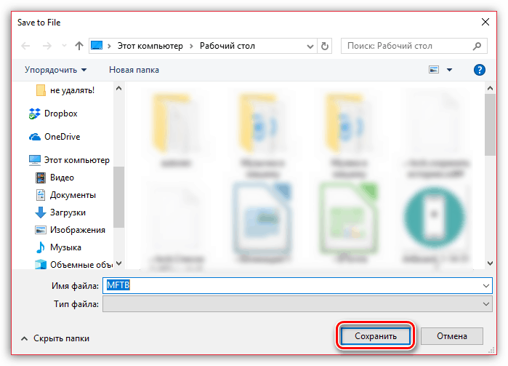
Task: Open the view options dropdown arrow
Action: pos(449,70)
